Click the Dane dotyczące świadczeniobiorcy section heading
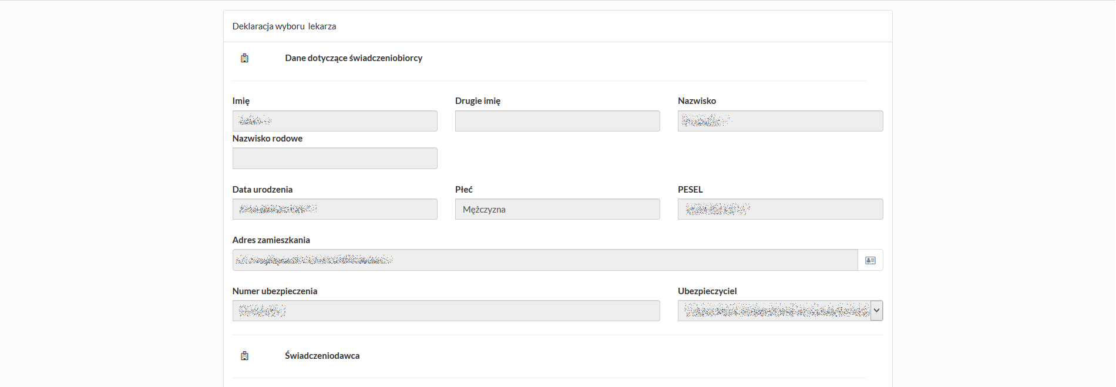Viewport: 1116px width, 387px height. tap(354, 58)
